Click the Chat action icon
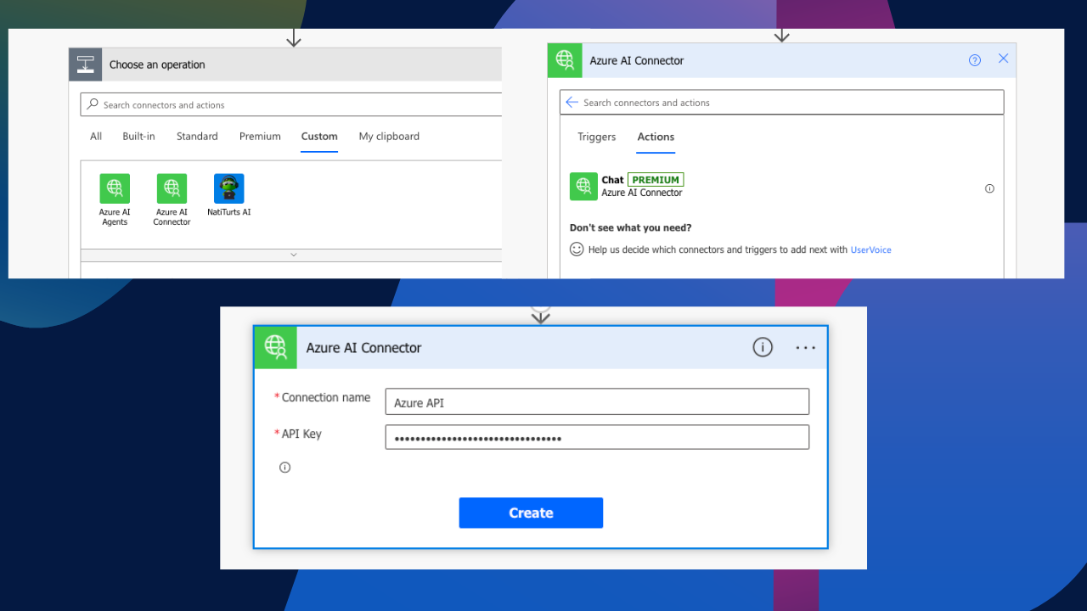1087x611 pixels. [583, 187]
